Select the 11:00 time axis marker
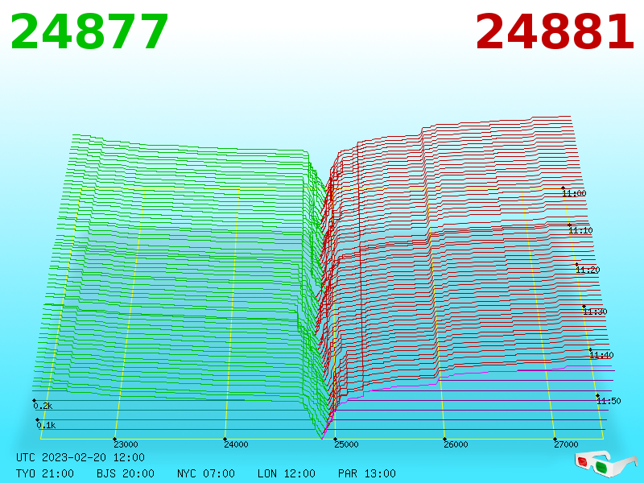This screenshot has width=644, height=483. point(574,193)
